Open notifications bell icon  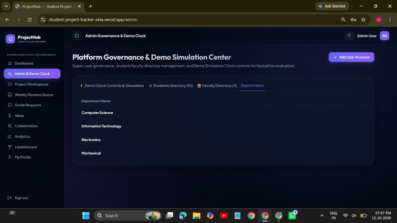[x=349, y=36]
